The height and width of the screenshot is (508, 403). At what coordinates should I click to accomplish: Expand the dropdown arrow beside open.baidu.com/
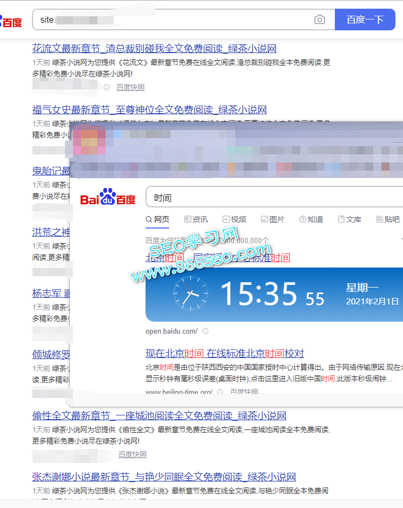pos(205,331)
